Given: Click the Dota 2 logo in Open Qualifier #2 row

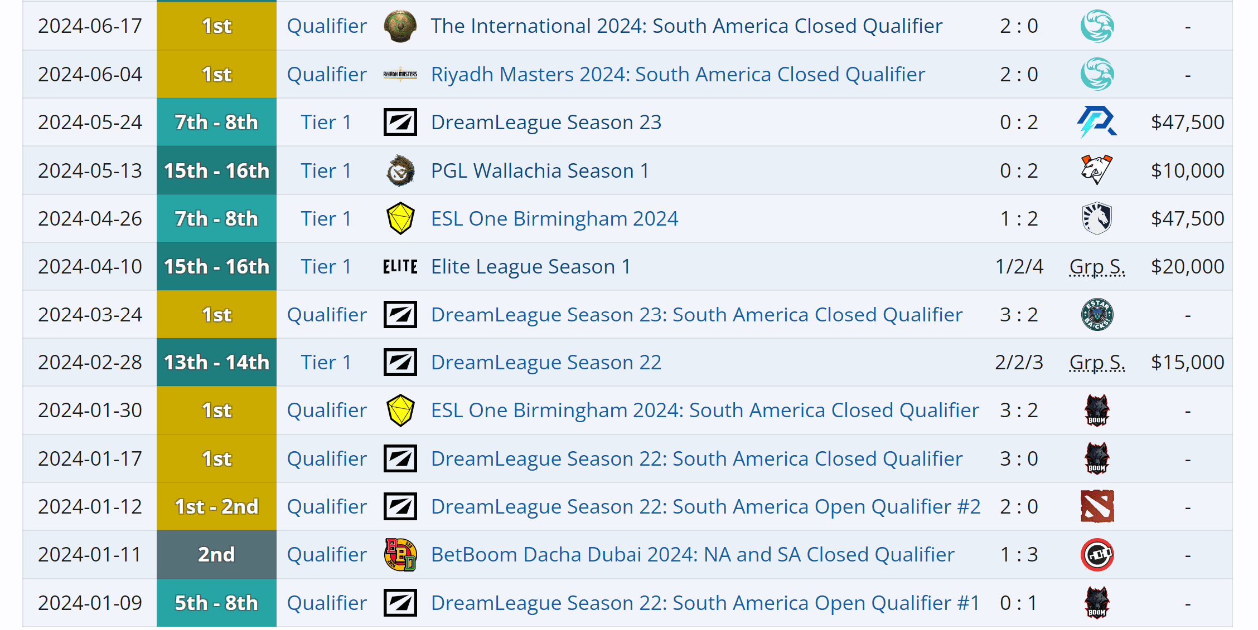Looking at the screenshot, I should [1096, 506].
